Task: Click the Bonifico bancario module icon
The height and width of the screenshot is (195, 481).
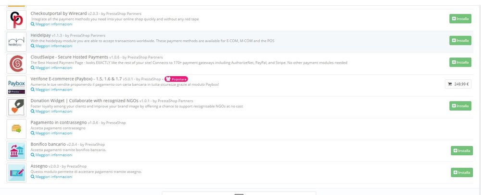Action: click(16, 151)
